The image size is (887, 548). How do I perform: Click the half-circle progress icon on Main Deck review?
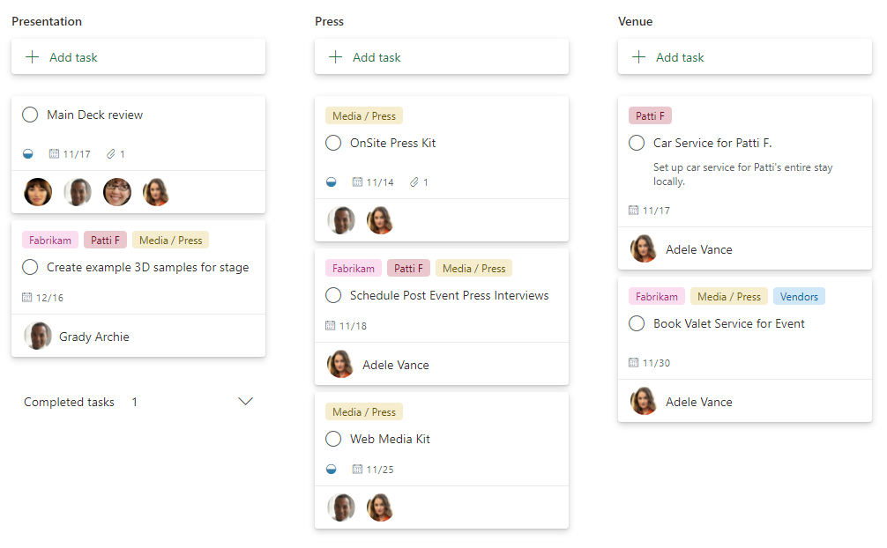point(28,154)
